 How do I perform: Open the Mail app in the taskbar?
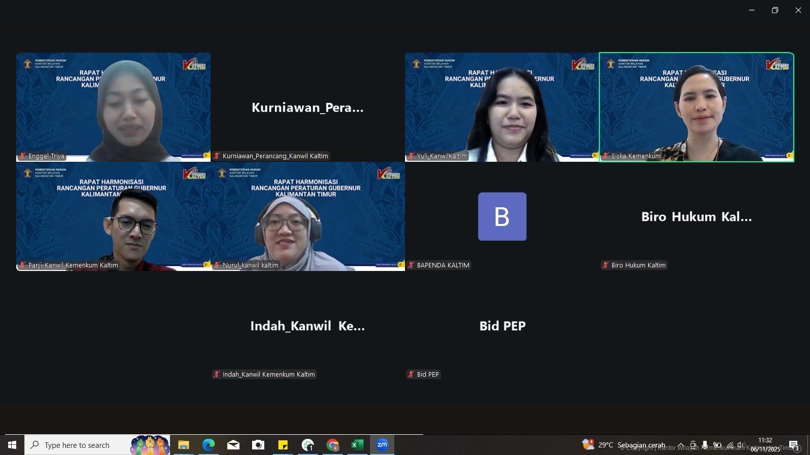[x=233, y=445]
